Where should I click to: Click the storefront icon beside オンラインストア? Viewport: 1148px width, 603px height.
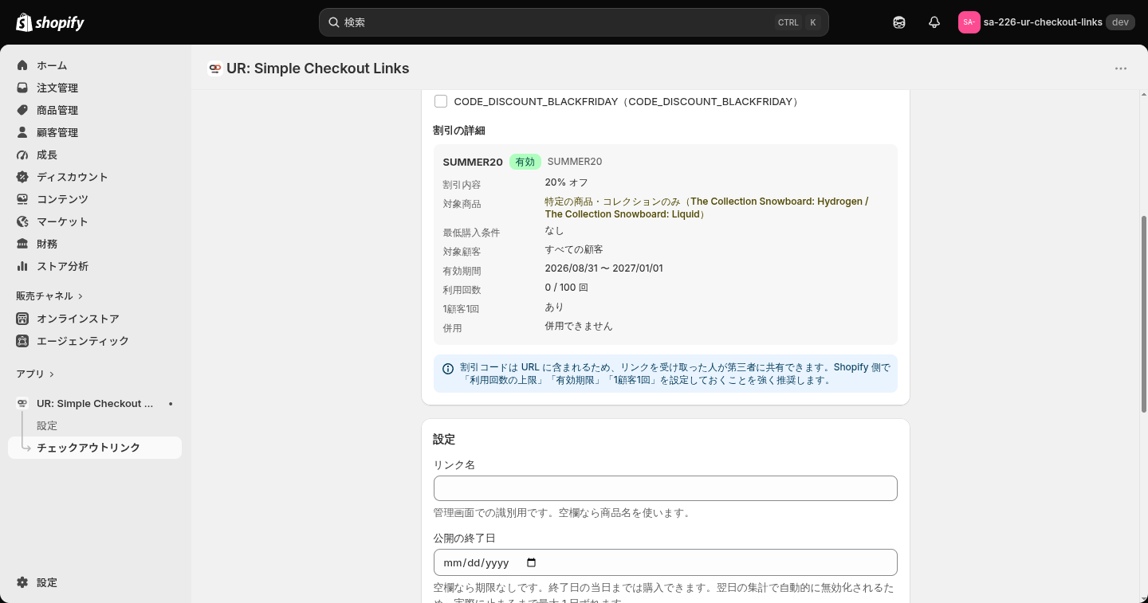(22, 319)
